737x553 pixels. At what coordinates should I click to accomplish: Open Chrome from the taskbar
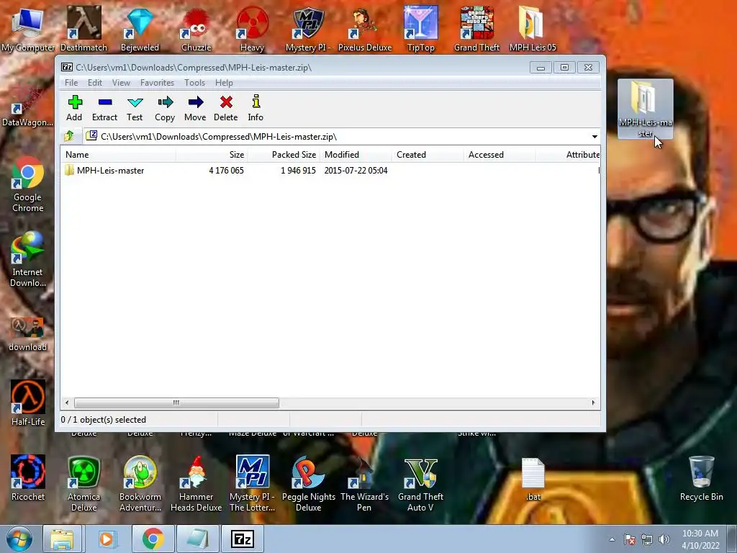[153, 539]
